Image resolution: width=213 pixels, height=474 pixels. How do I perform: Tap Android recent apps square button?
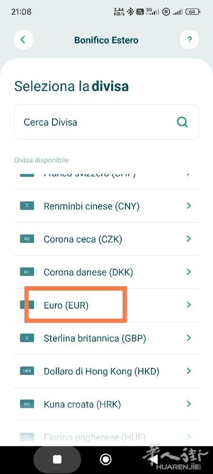coord(57,459)
